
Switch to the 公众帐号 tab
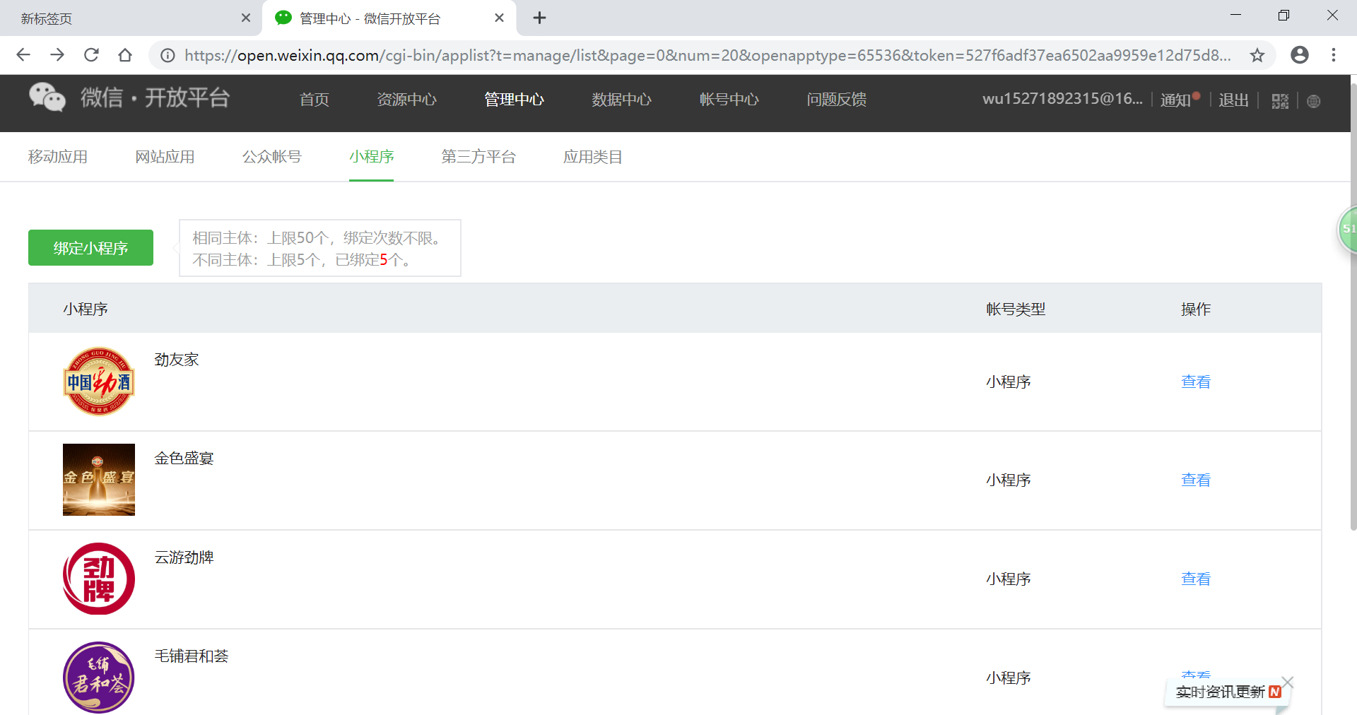click(x=272, y=157)
